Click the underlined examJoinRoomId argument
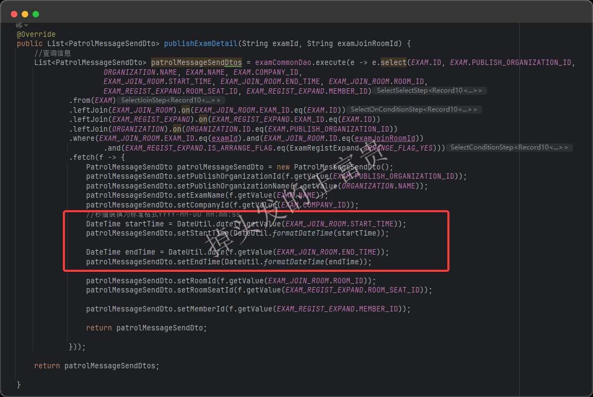This screenshot has width=593, height=397. click(x=385, y=139)
